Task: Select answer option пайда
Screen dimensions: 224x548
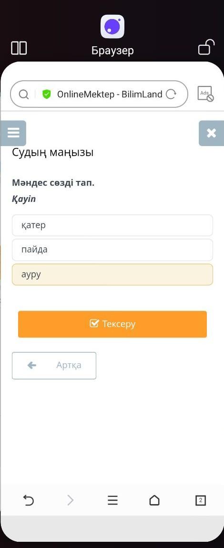Action: coord(112,250)
